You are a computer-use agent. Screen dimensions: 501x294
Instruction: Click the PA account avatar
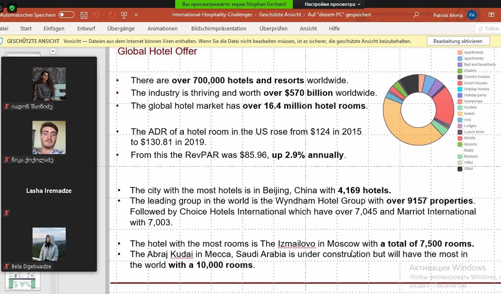pyautogui.click(x=472, y=15)
